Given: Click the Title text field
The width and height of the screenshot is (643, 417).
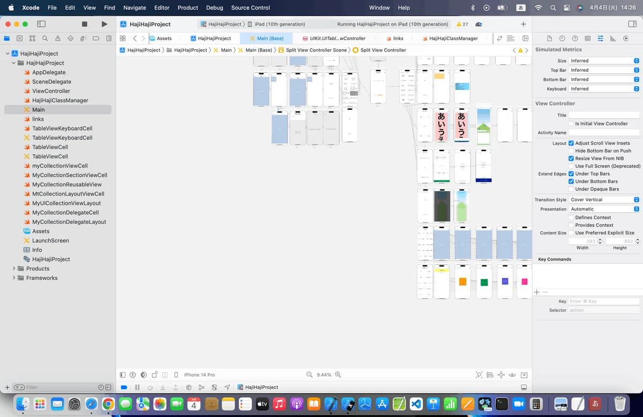Looking at the screenshot, I should coord(604,115).
